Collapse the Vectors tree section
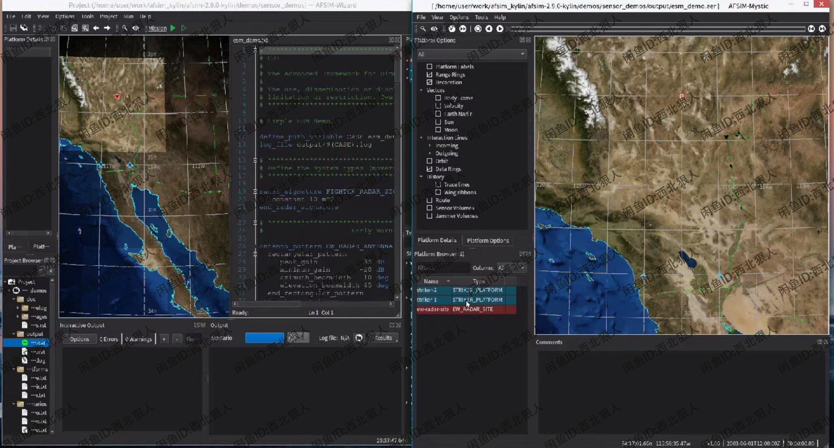The height and width of the screenshot is (448, 834). (421, 90)
